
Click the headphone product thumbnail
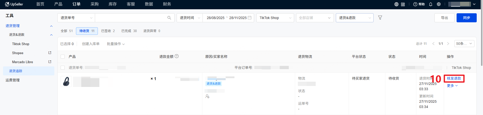(66, 81)
